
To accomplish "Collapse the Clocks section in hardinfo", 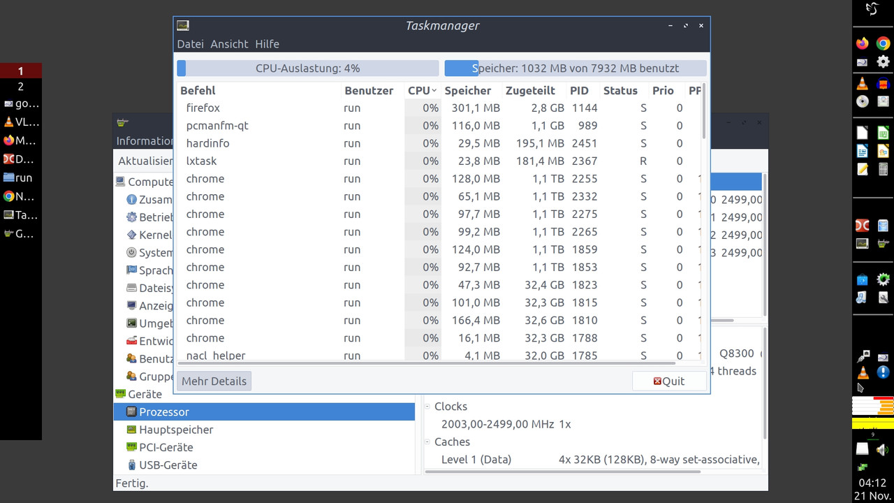I will click(428, 407).
